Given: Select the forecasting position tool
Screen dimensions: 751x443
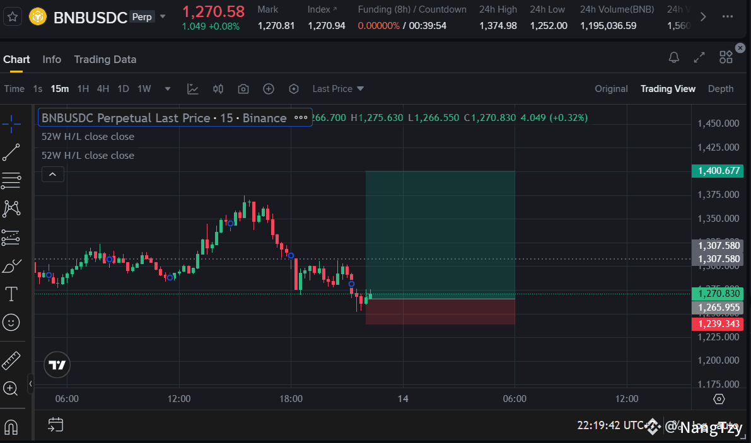Looking at the screenshot, I should pyautogui.click(x=11, y=238).
